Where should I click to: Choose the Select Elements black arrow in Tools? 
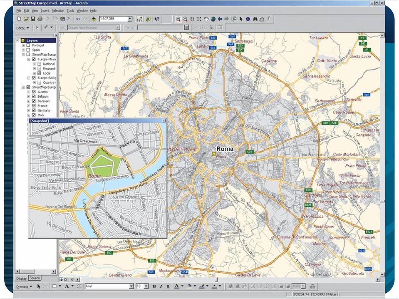241,19
